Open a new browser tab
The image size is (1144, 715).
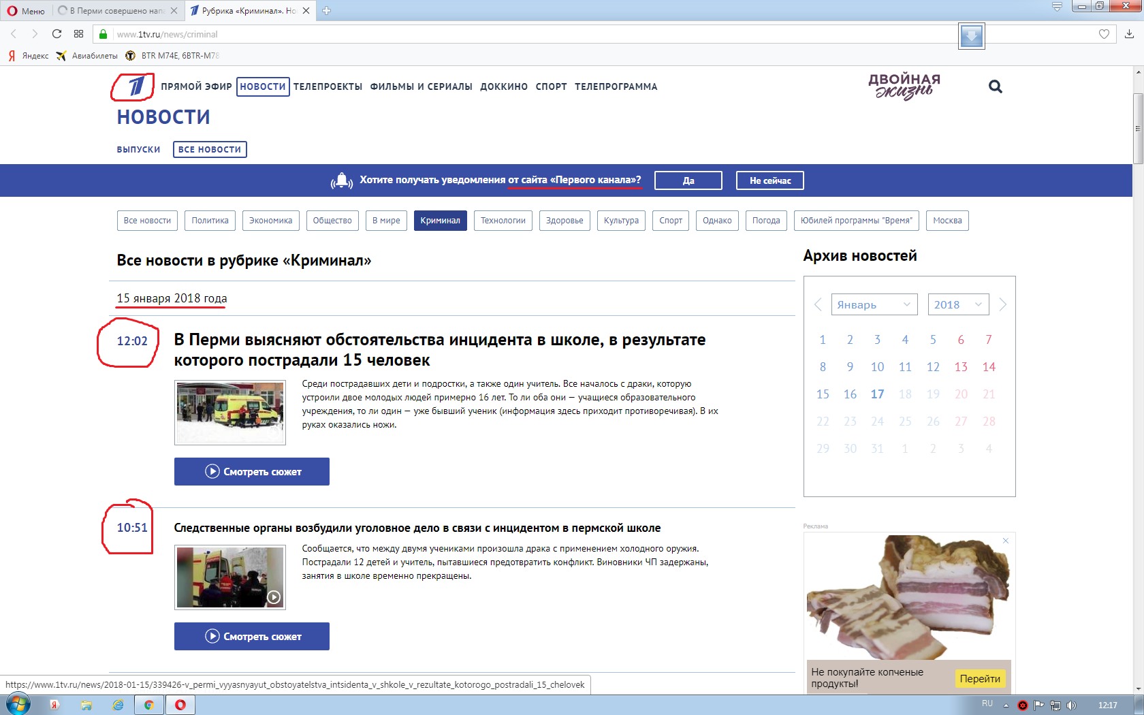coord(326,10)
